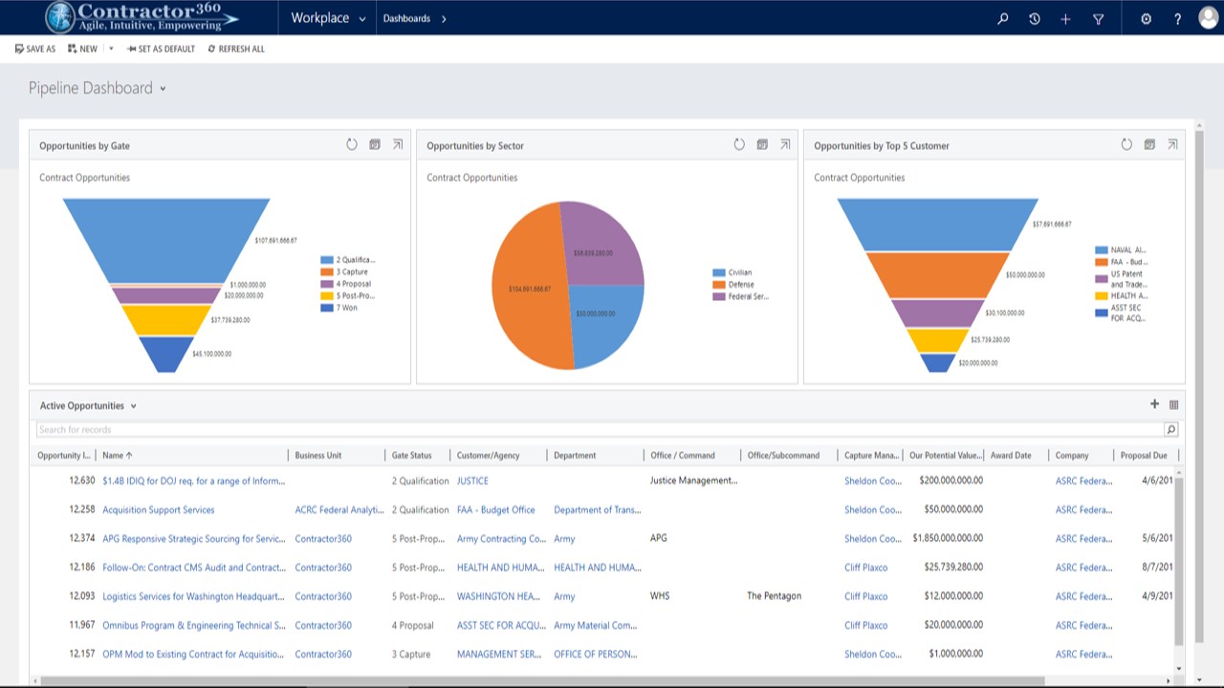Refresh Opportunities by Top 5 Customer chart

click(x=1126, y=145)
